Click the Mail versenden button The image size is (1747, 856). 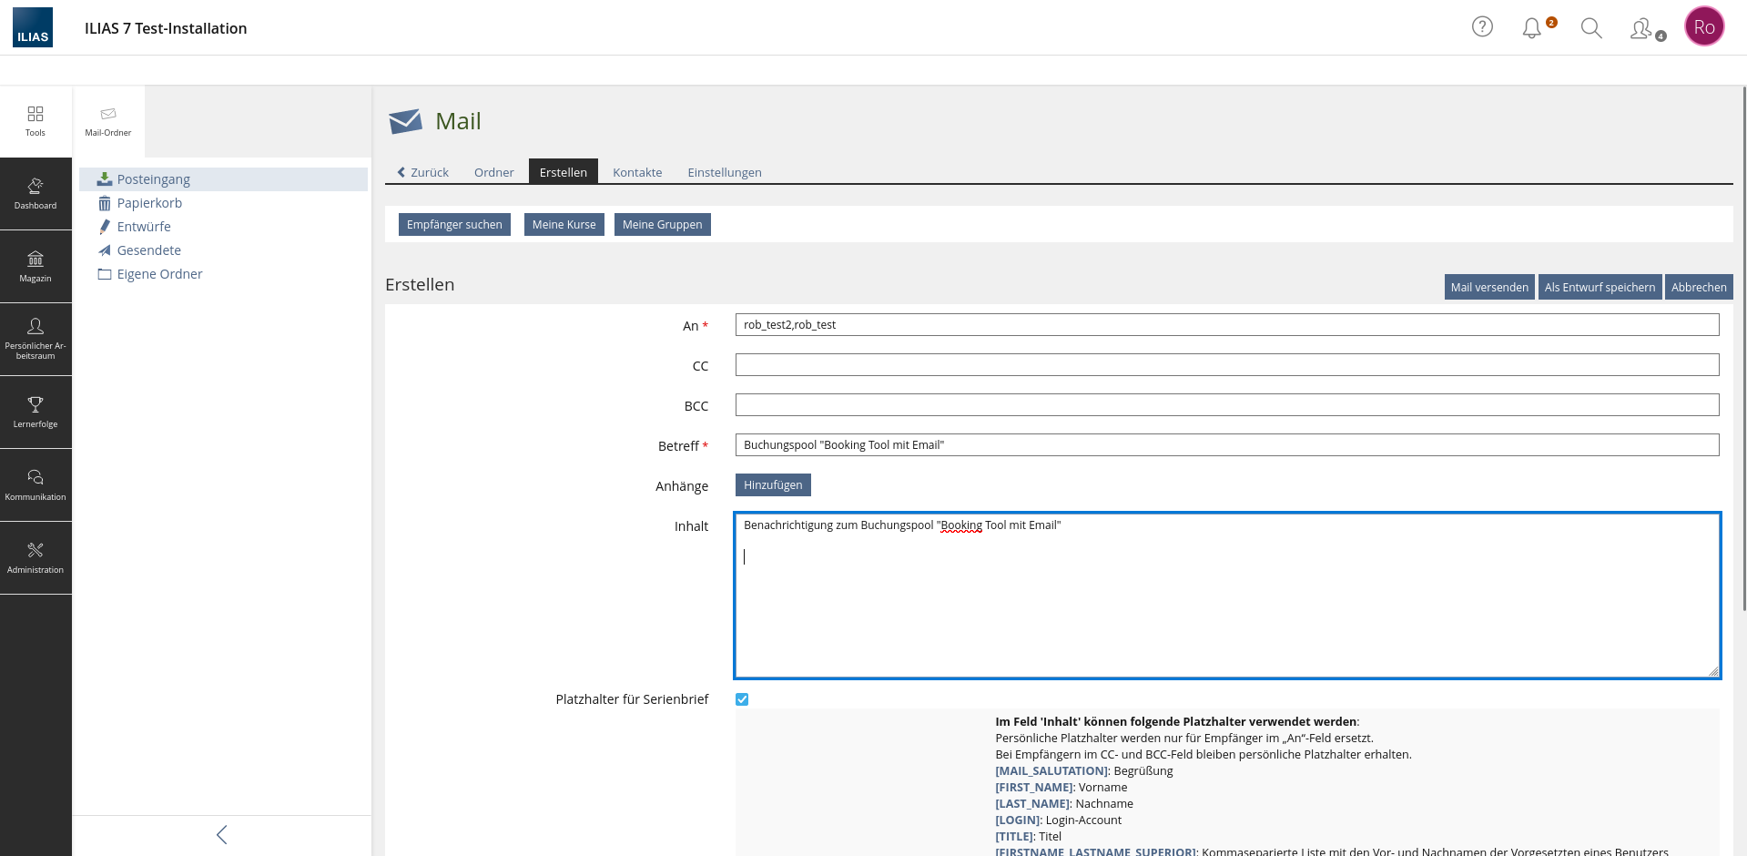[x=1488, y=287]
